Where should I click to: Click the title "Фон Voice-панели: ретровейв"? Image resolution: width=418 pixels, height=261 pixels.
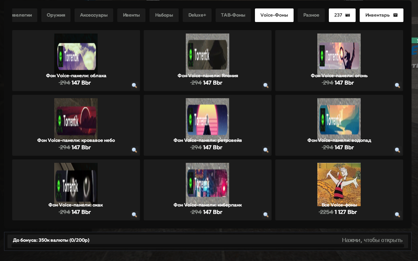[x=208, y=140]
